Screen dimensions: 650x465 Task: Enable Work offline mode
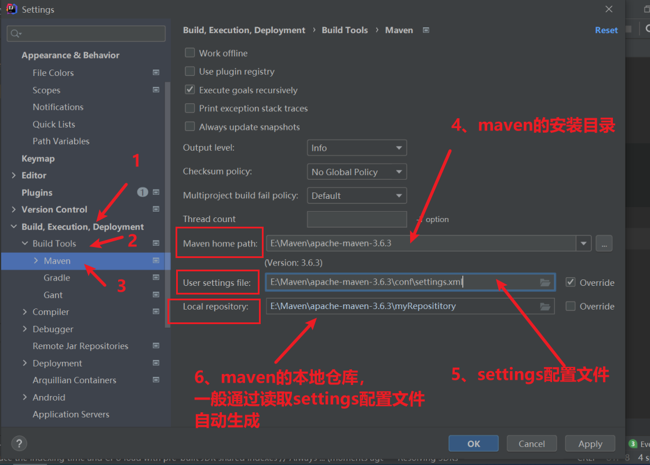tap(189, 53)
